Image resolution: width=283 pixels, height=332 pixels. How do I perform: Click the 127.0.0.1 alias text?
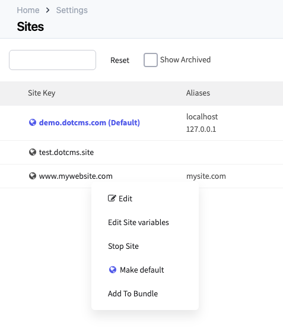201,129
